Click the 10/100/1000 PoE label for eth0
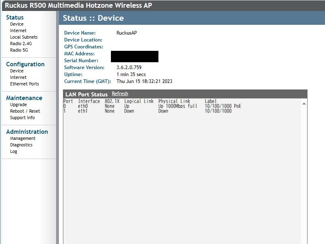Screen dimensions: 325x244 pyautogui.click(x=223, y=106)
